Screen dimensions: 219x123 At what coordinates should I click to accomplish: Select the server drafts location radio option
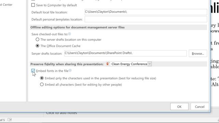coord(37,40)
